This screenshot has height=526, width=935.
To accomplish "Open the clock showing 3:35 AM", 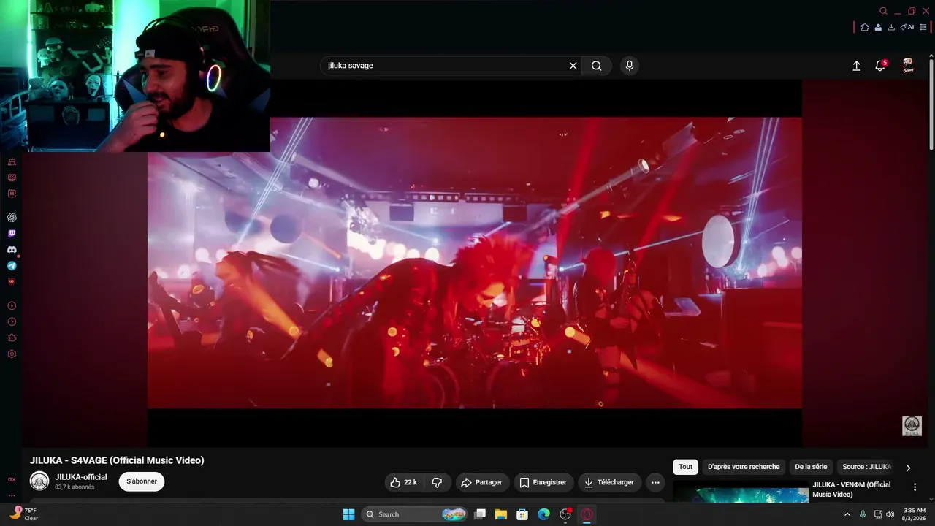I will (x=915, y=514).
